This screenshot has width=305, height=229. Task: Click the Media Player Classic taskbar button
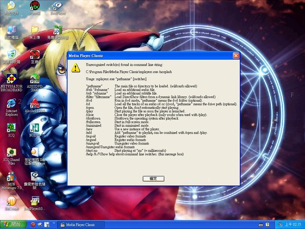pyautogui.click(x=81, y=225)
